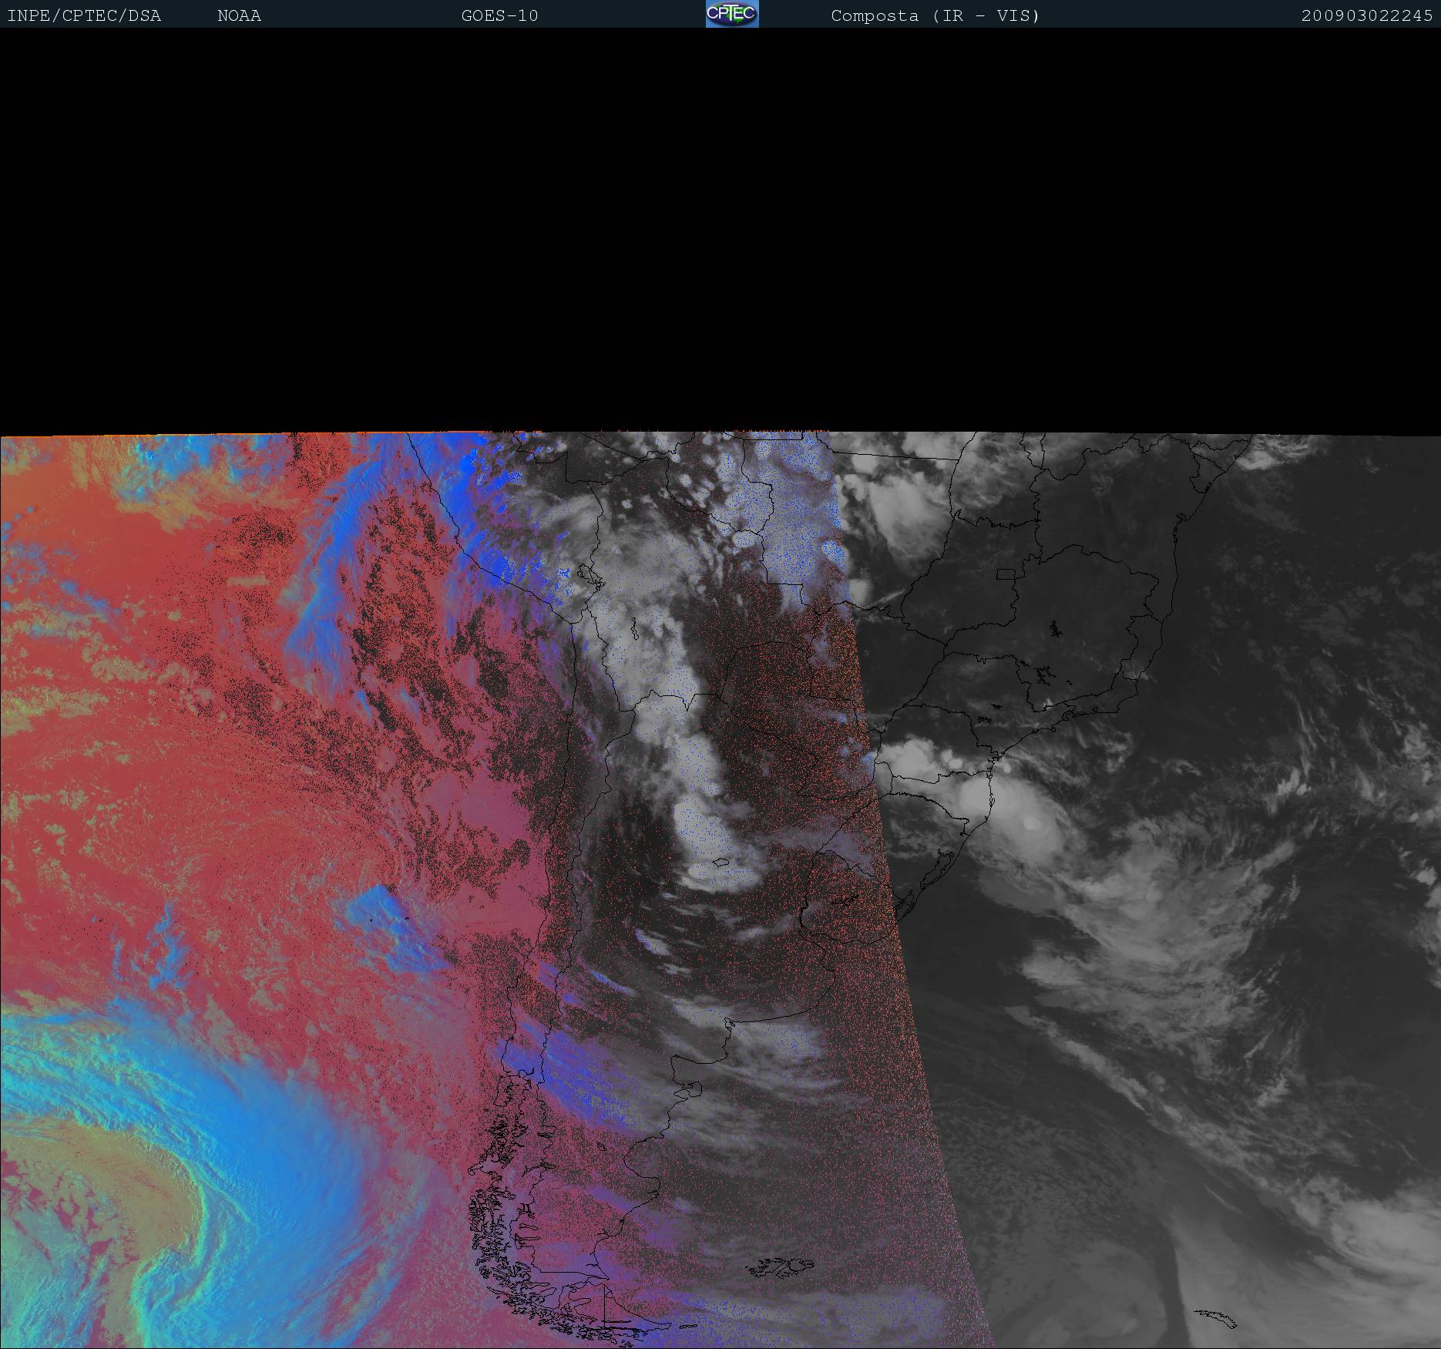Screen dimensions: 1441x1349
Task: Select the NOAA label in header
Action: (x=239, y=16)
